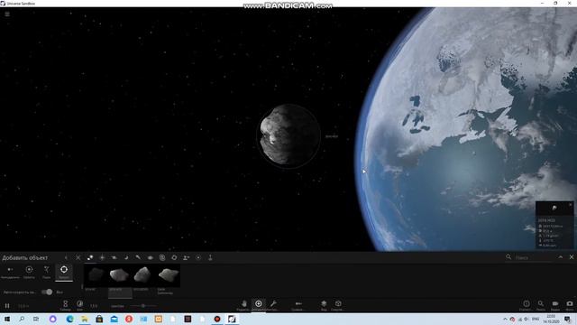Open the taskbar clock and date
577x325 pixels.
click(x=551, y=319)
